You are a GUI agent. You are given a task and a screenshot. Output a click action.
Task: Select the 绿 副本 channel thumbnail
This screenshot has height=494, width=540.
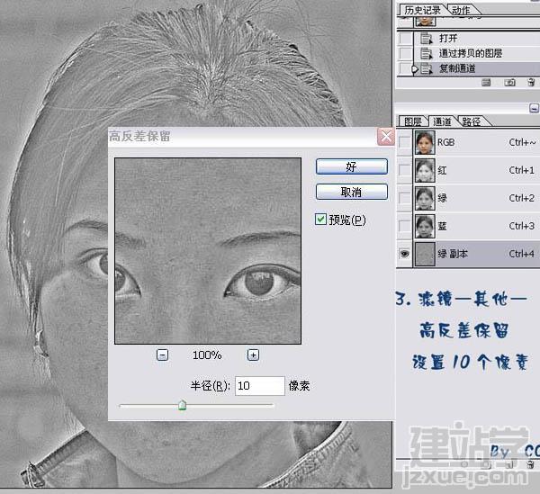425,254
